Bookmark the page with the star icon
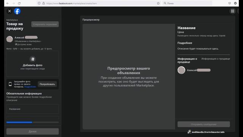243x137 pixels. click(x=158, y=3)
